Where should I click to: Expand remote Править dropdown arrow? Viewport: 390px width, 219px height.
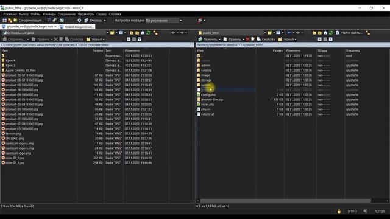click(x=243, y=39)
